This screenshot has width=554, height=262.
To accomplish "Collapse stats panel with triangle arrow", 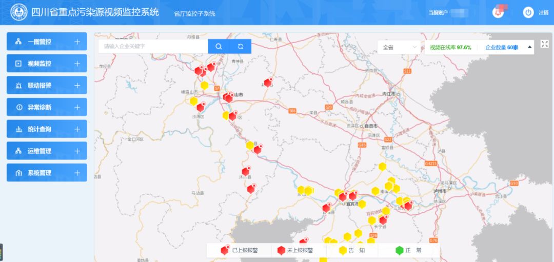I will point(529,47).
